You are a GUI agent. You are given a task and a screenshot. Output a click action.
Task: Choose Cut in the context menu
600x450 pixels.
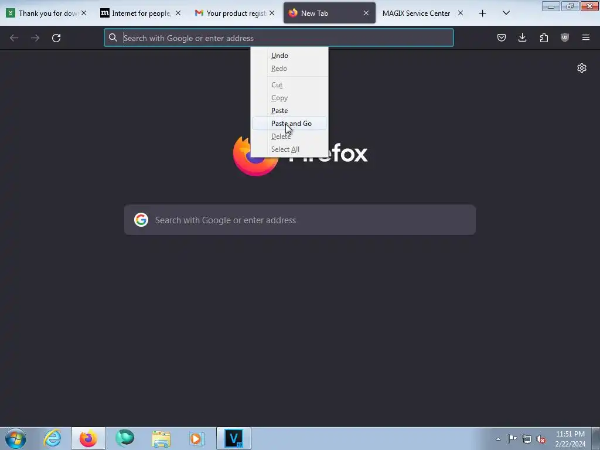(289, 85)
